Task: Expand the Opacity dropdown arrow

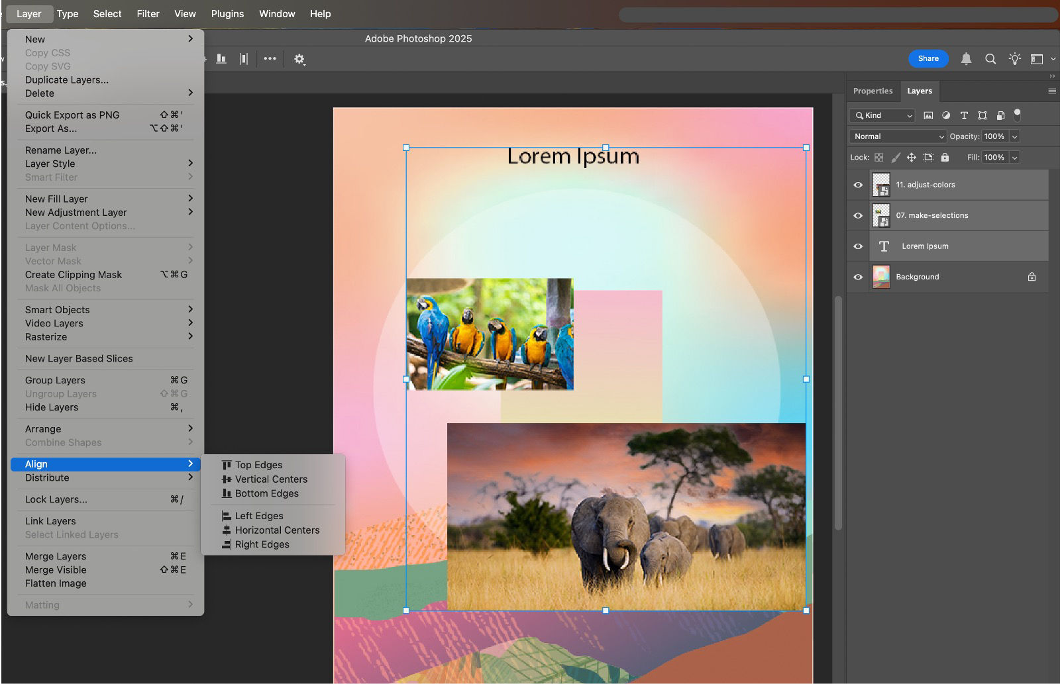Action: point(1014,136)
